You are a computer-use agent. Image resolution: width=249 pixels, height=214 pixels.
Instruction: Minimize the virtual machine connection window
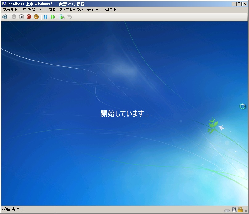pyautogui.click(x=234, y=4)
